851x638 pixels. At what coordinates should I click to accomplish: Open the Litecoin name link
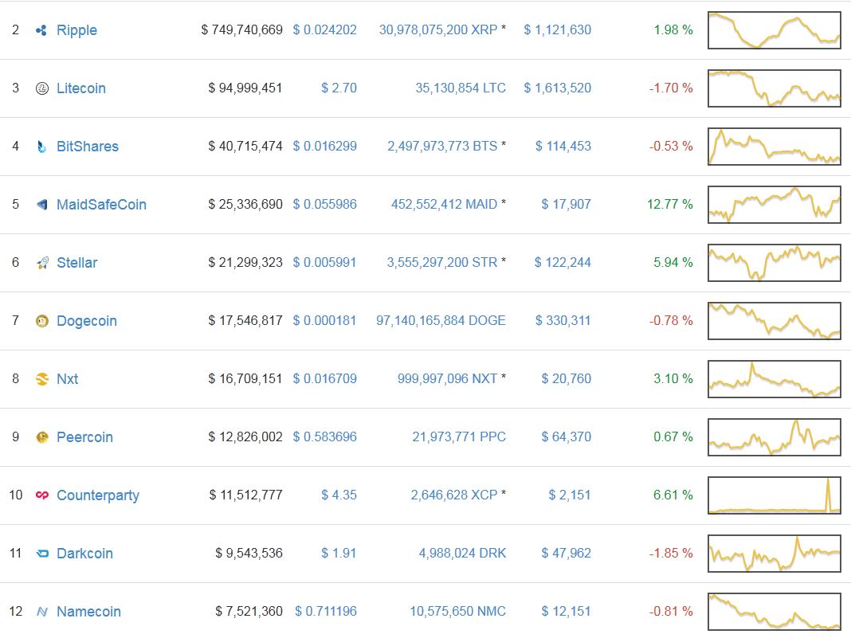pyautogui.click(x=80, y=88)
